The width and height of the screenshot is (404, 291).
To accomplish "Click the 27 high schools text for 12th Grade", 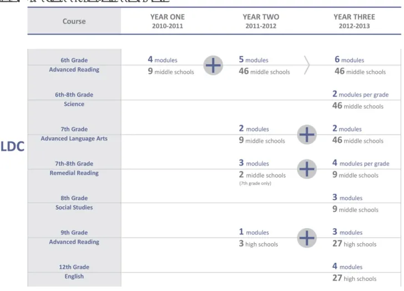I will point(354,278).
